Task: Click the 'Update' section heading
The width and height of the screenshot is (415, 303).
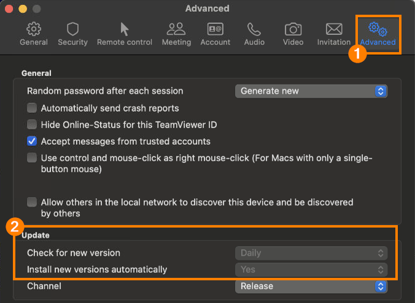Action: [x=36, y=236]
